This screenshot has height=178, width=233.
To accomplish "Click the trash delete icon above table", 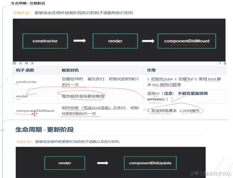I will tap(225, 63).
